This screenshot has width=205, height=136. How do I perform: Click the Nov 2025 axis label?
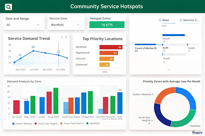pos(47,69)
